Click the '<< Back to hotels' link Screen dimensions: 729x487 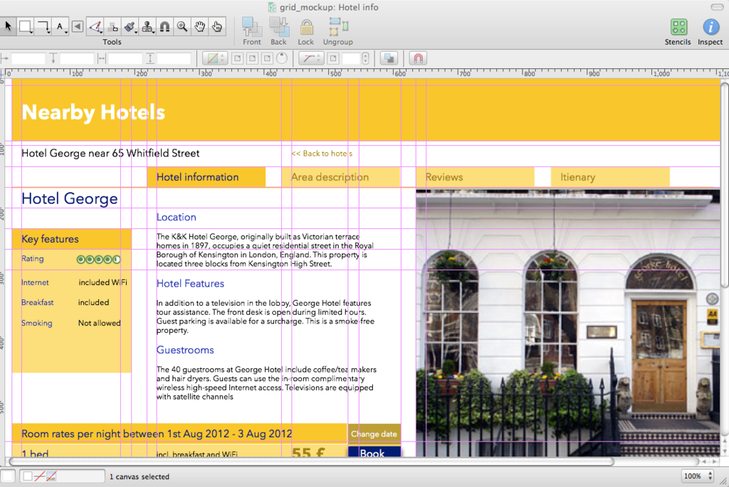click(322, 153)
